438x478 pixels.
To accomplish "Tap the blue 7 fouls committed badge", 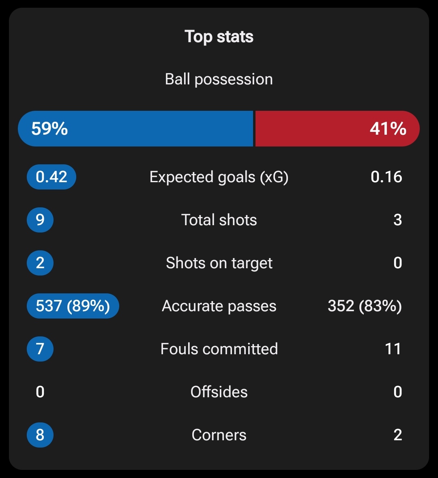I will 40,349.
